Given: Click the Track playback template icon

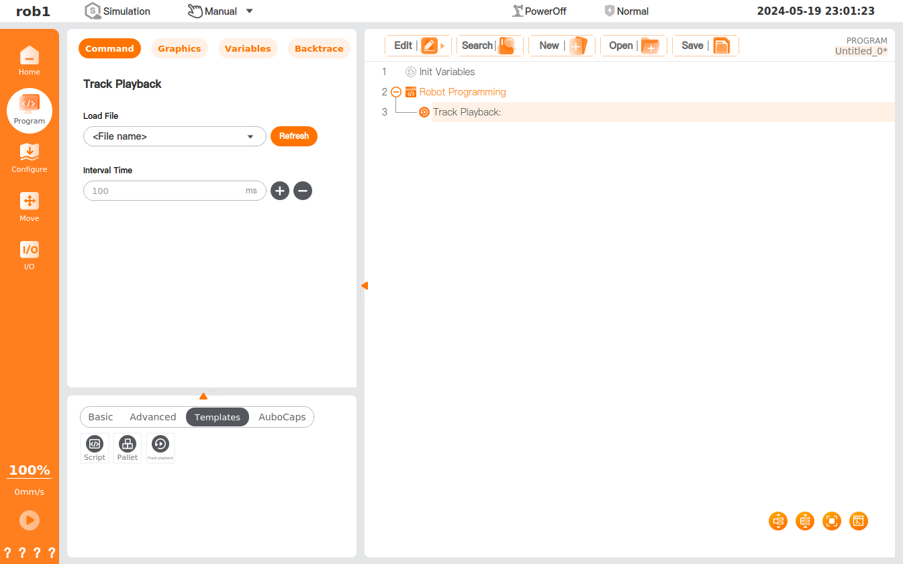Looking at the screenshot, I should point(160,447).
